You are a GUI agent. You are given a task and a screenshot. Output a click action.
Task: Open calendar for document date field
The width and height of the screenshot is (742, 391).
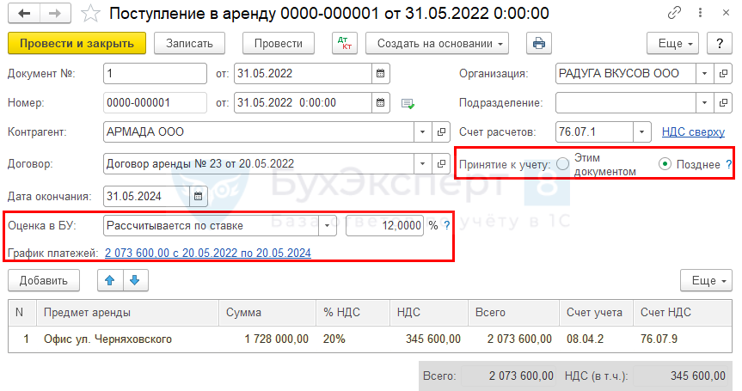pyautogui.click(x=381, y=74)
